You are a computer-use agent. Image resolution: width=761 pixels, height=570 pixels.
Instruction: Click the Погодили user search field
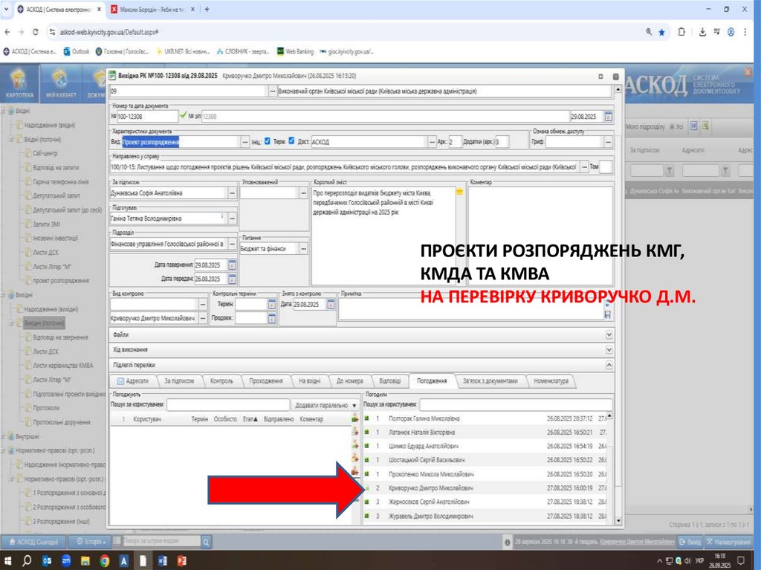[x=516, y=404]
